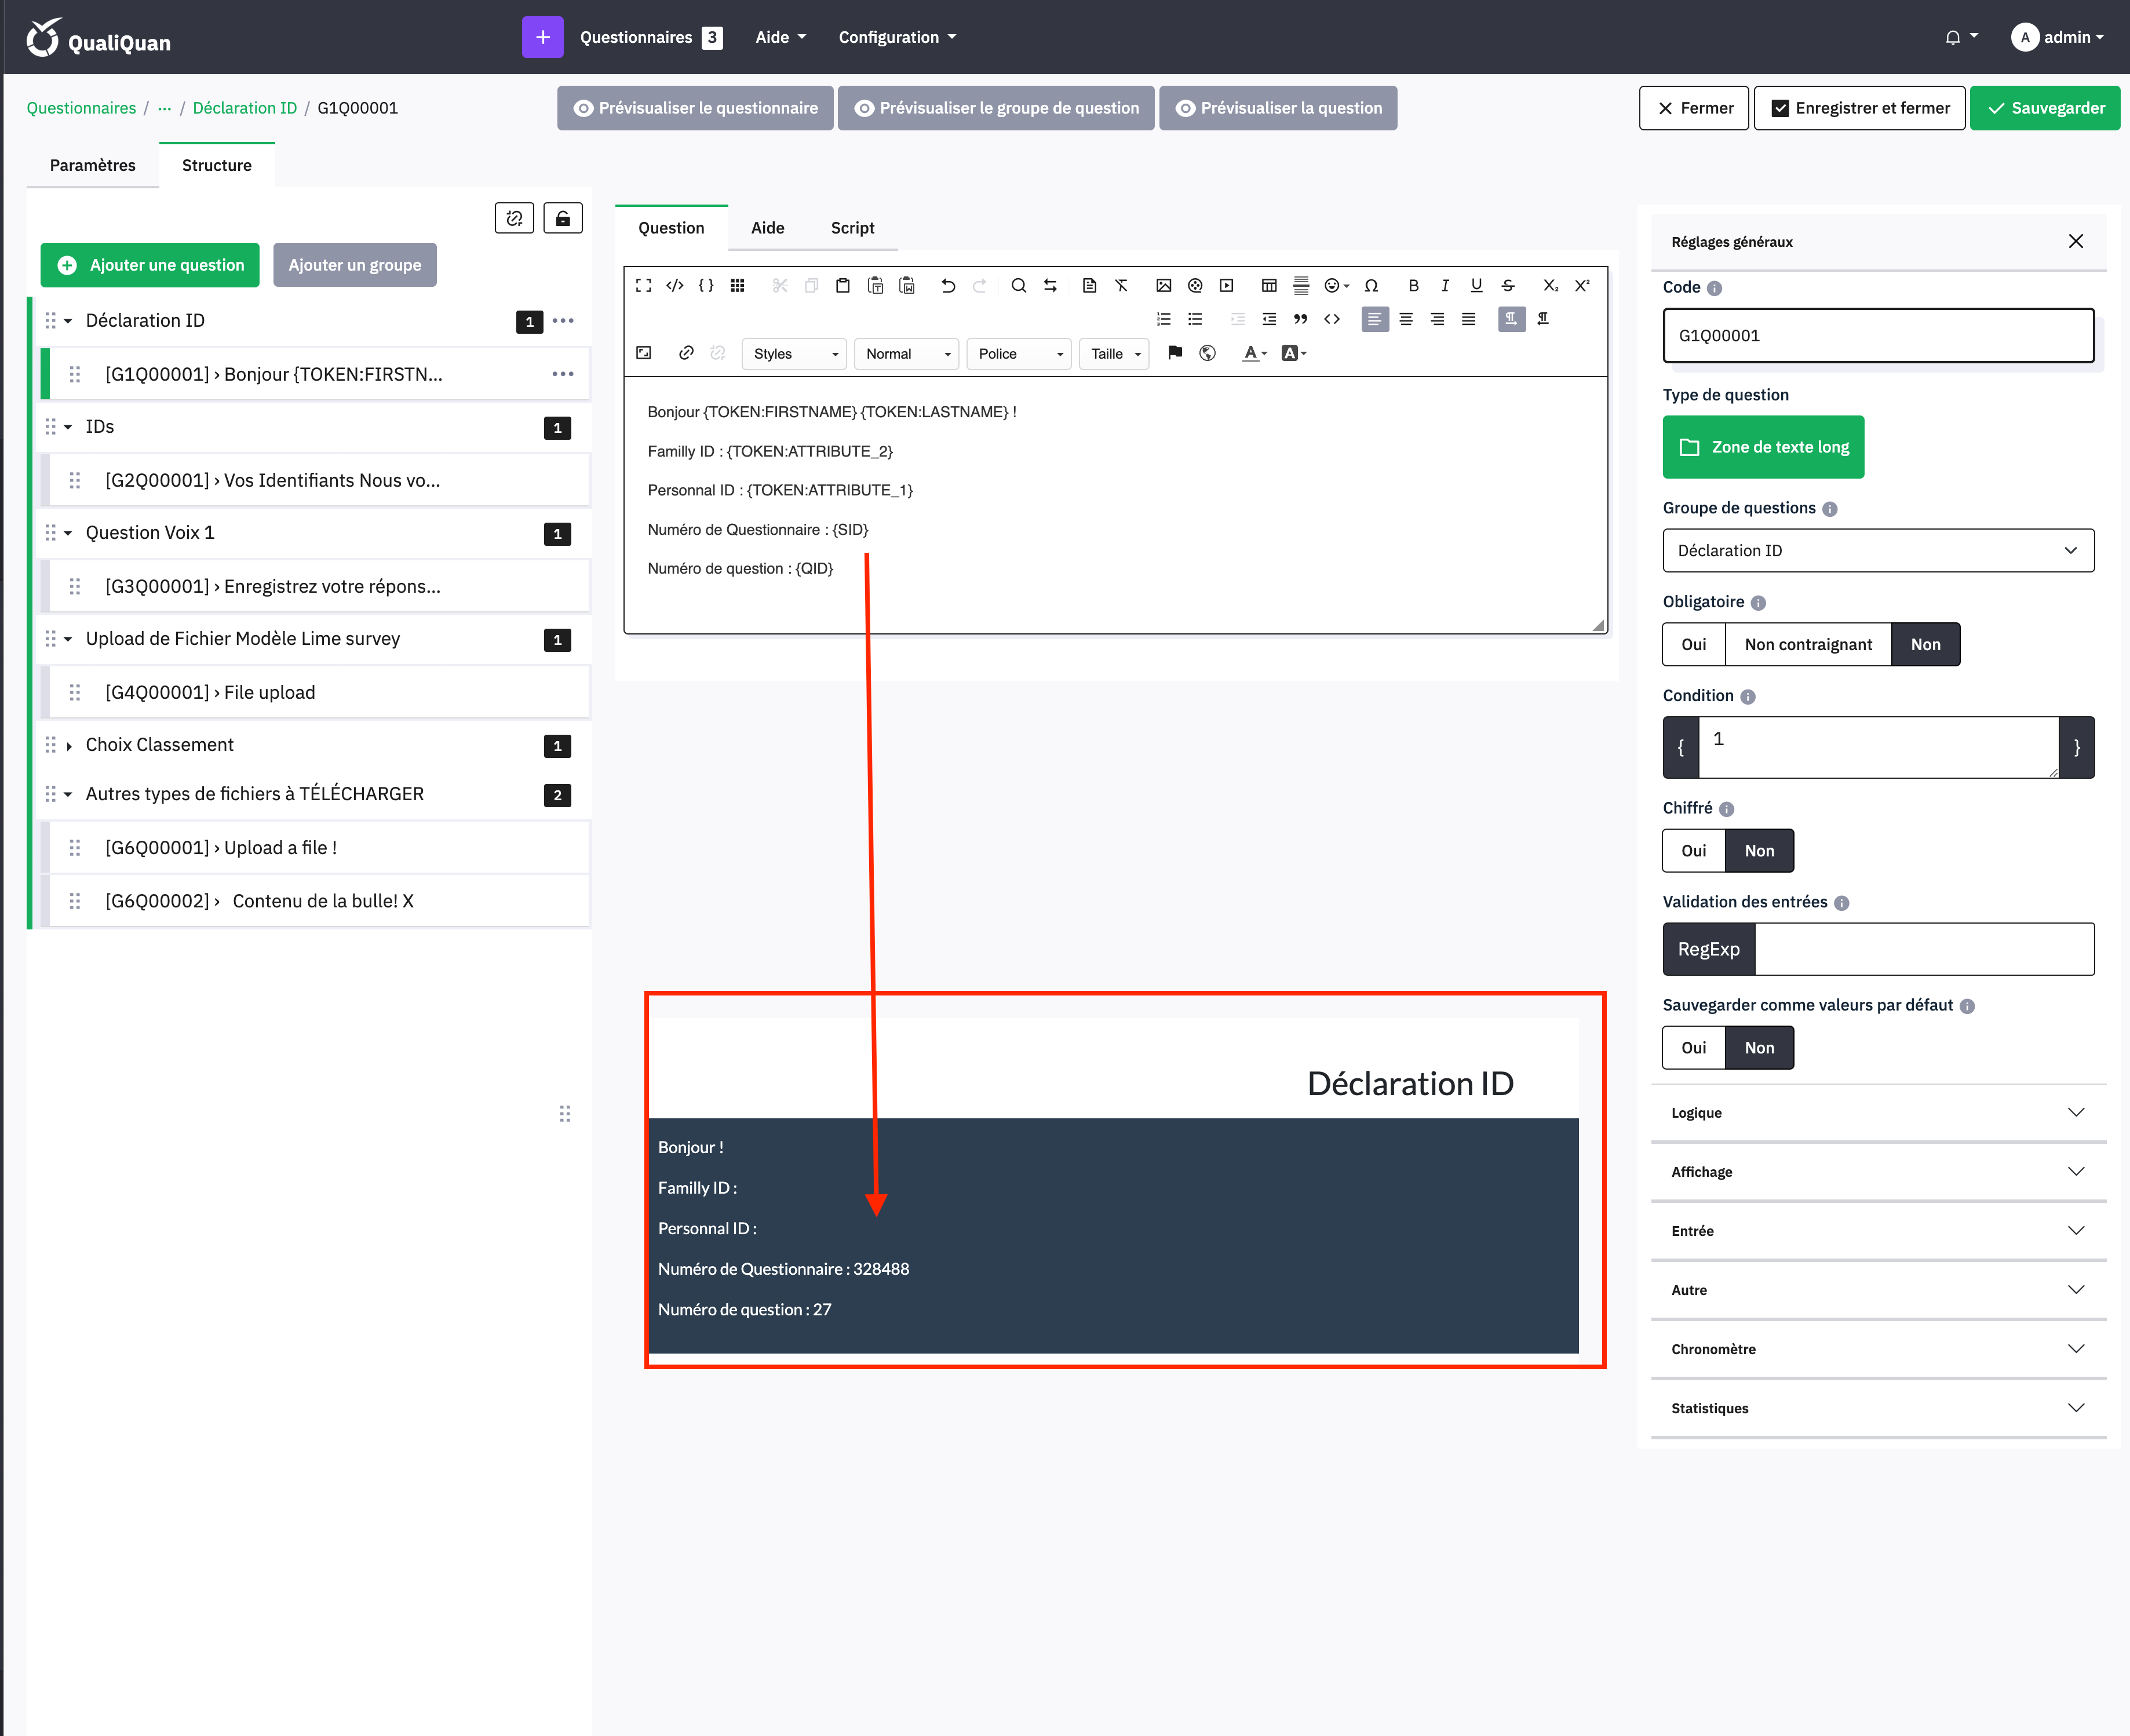
Task: Switch to the Script tab
Action: coord(852,228)
